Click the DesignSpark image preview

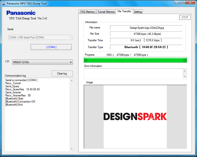pos(135,117)
